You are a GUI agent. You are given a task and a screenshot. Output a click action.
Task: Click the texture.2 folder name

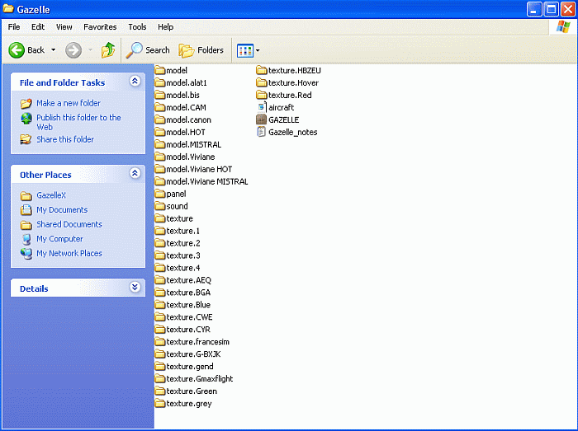183,243
